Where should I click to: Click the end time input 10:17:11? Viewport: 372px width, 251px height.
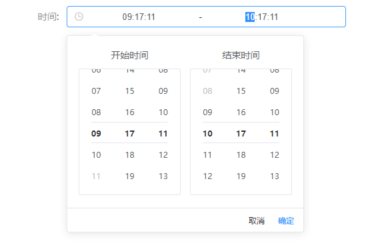(x=262, y=17)
